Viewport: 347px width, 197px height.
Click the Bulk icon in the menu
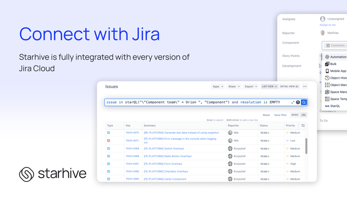pos(327,64)
